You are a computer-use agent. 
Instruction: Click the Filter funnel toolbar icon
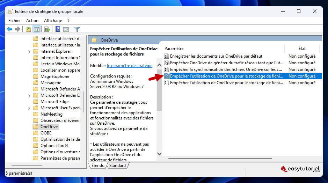pyautogui.click(x=77, y=29)
